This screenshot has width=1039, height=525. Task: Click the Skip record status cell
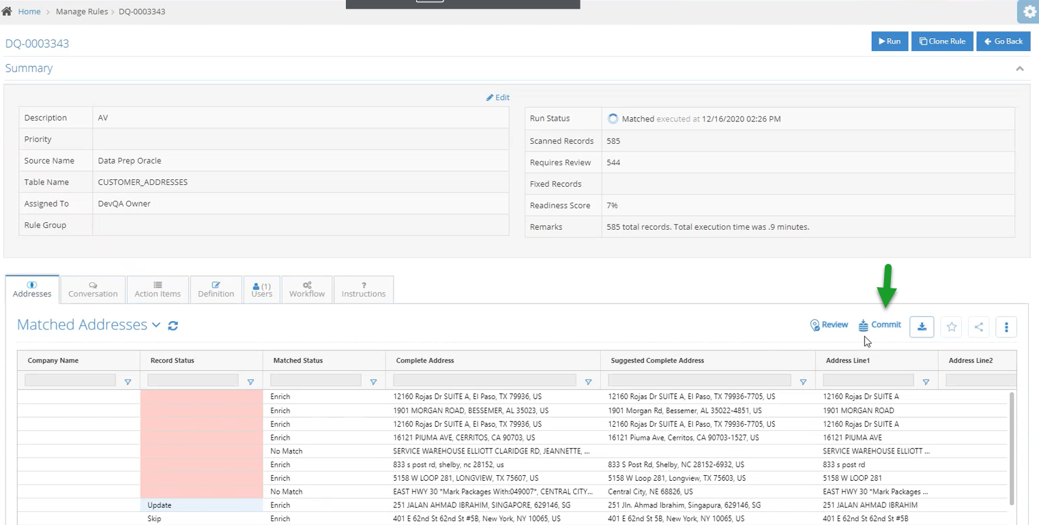coord(201,519)
